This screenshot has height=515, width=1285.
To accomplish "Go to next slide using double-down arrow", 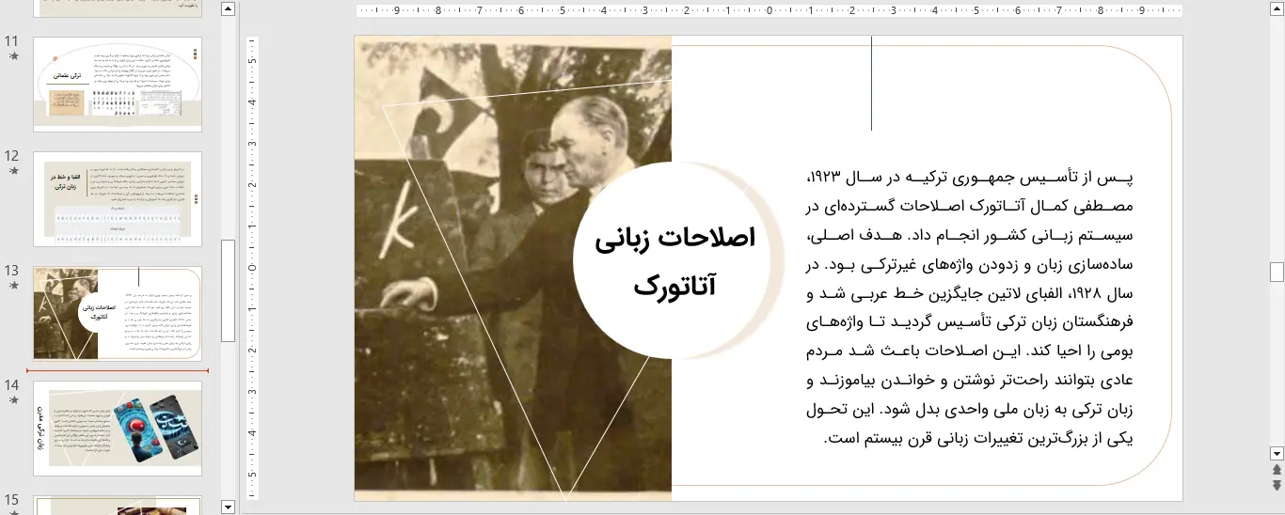I will (1277, 485).
